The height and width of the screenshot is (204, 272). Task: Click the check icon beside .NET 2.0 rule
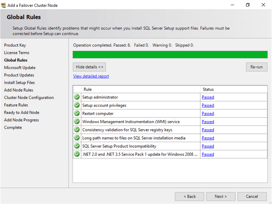[77, 154]
